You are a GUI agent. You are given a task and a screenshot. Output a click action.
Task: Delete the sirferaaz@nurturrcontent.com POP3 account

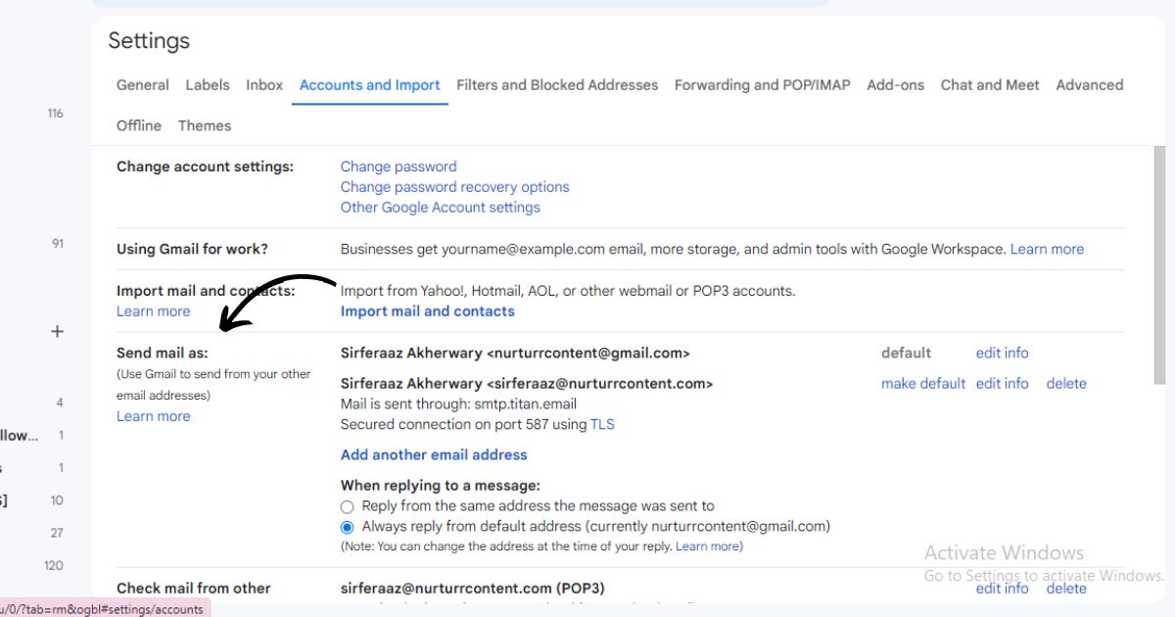coord(1066,589)
